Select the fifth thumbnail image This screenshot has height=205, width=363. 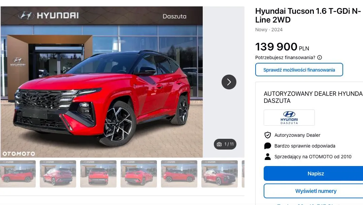pos(179,174)
